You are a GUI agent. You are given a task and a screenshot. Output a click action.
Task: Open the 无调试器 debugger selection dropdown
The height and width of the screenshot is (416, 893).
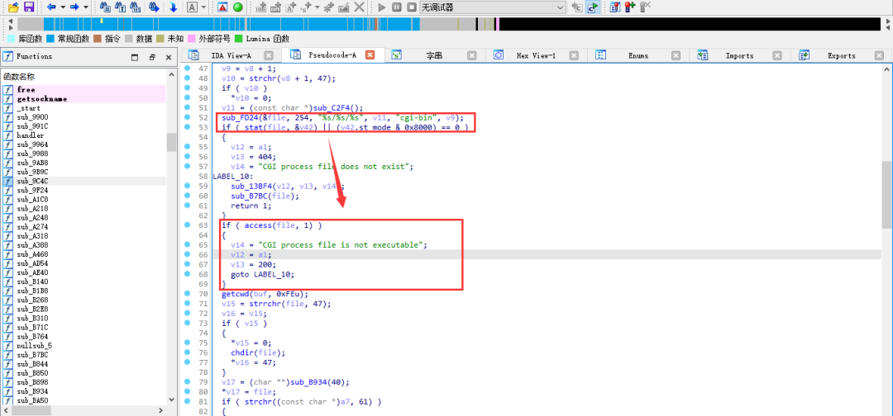(493, 7)
